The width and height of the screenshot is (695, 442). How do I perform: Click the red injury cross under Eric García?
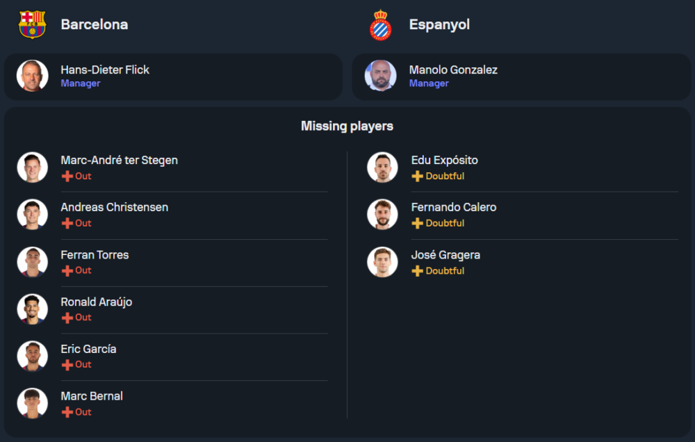tap(67, 365)
